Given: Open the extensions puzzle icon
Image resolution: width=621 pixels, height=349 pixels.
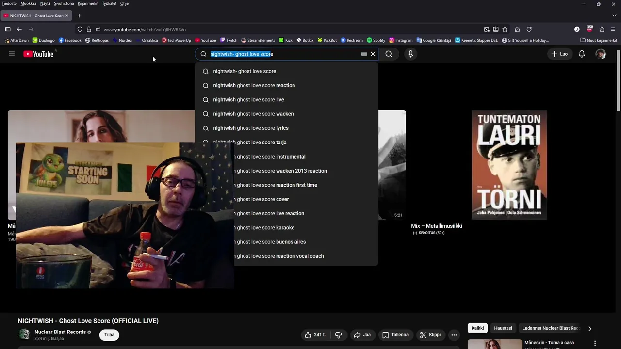Looking at the screenshot, I should tap(602, 29).
